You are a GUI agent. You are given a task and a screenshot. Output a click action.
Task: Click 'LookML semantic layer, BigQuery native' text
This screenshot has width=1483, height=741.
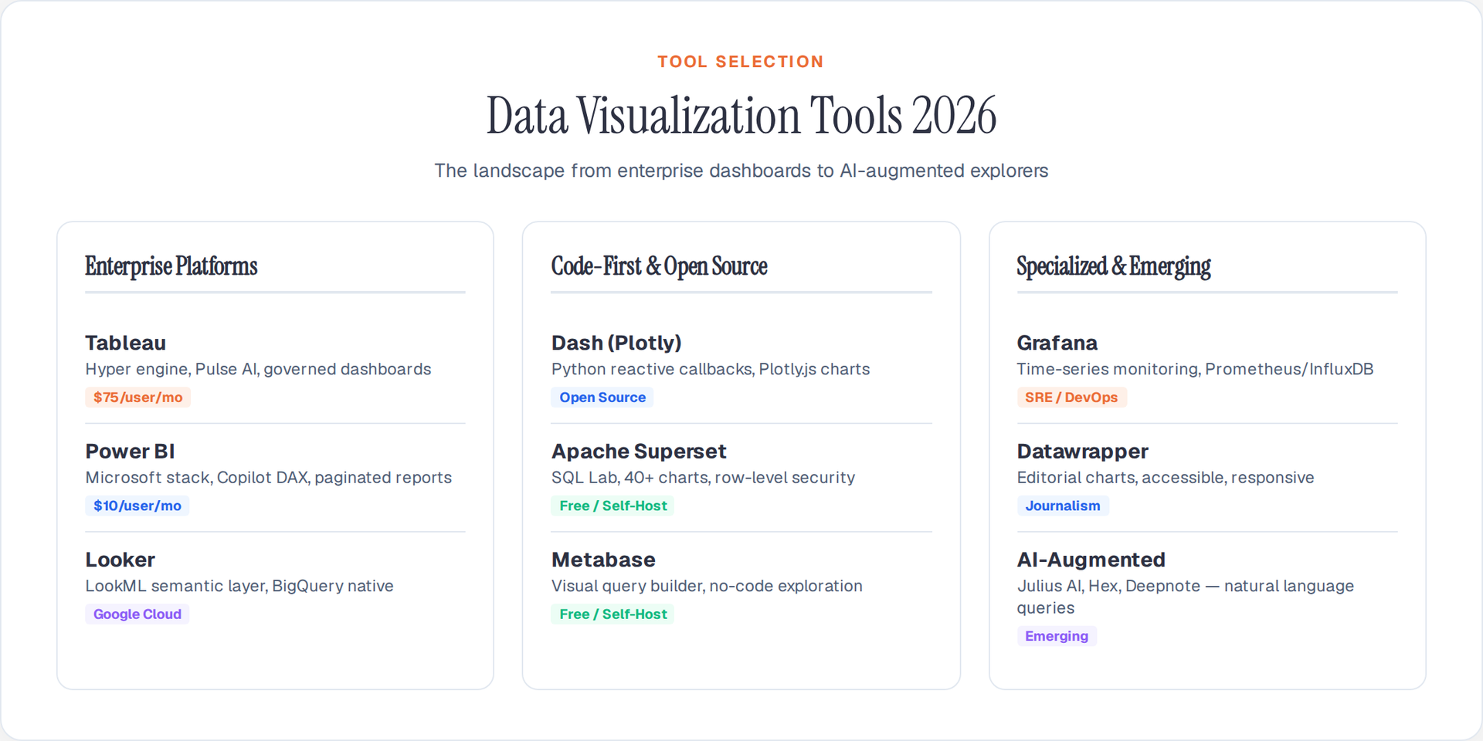coord(239,586)
